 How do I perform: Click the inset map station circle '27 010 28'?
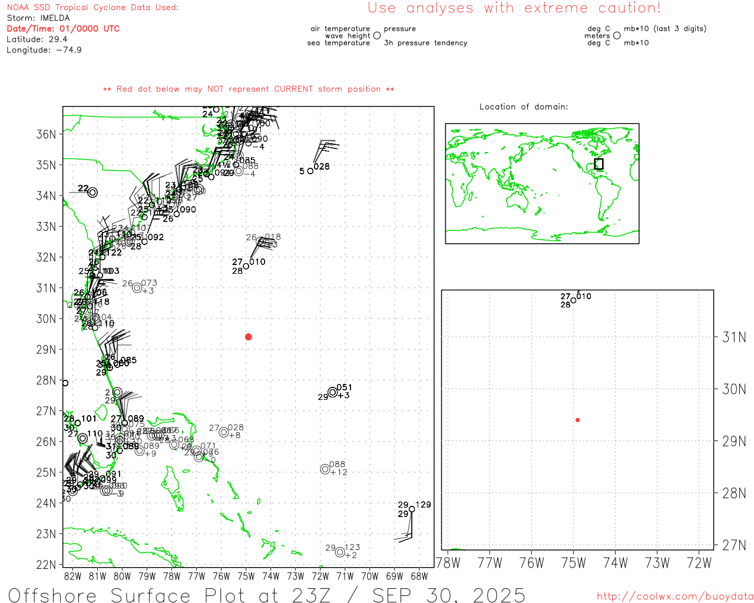(x=573, y=300)
